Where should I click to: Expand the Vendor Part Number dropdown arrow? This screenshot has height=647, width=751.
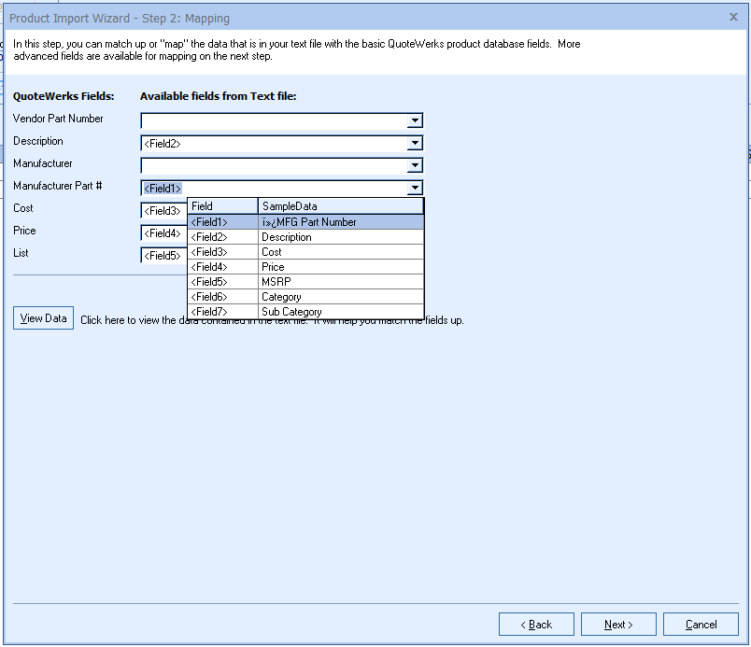[415, 120]
